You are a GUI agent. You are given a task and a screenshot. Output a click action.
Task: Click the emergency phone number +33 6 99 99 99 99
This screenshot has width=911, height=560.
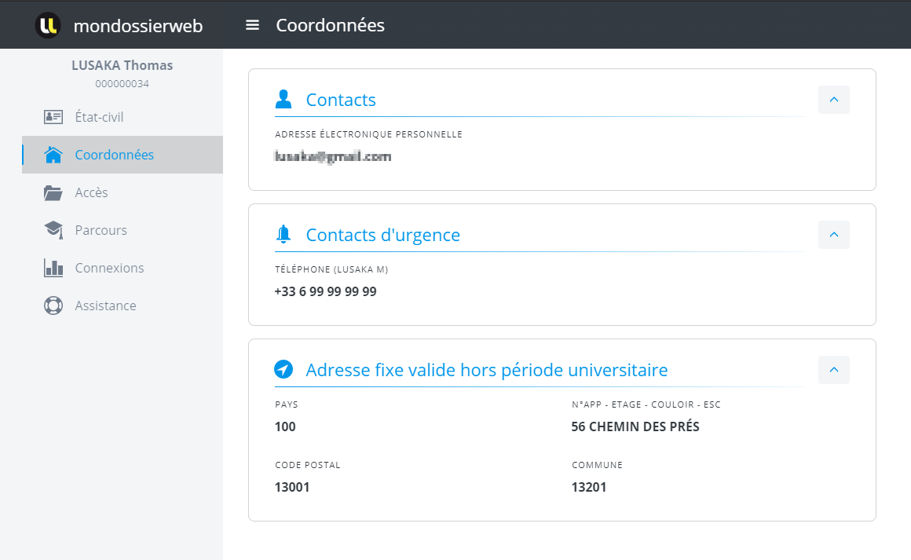coord(325,291)
